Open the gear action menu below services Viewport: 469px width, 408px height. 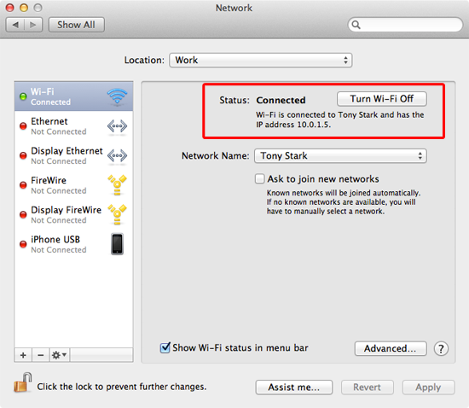pyautogui.click(x=59, y=355)
